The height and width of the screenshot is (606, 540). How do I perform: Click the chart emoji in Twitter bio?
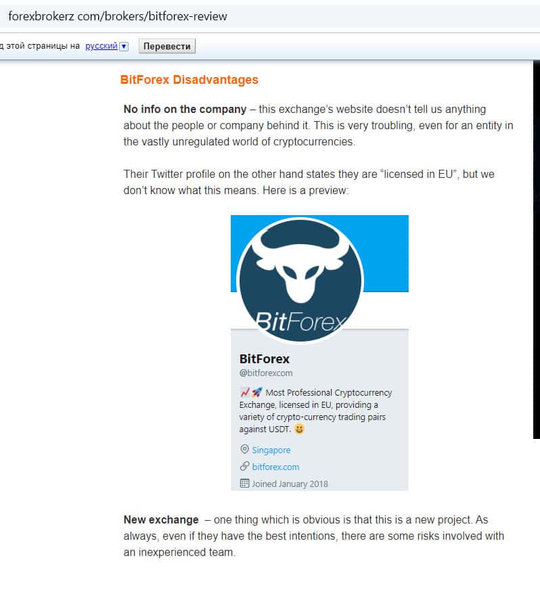click(245, 392)
